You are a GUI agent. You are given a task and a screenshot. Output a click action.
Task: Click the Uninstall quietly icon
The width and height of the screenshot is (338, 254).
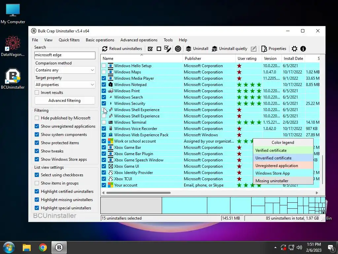pyautogui.click(x=215, y=49)
